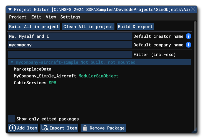
Task: Open the Settings menu
Action: [70, 17]
